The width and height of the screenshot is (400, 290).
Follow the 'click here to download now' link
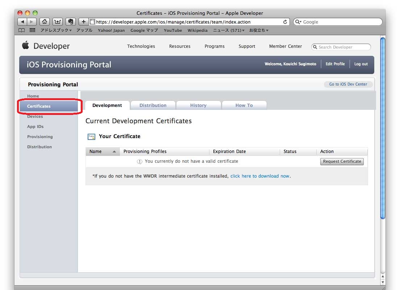coord(260,176)
